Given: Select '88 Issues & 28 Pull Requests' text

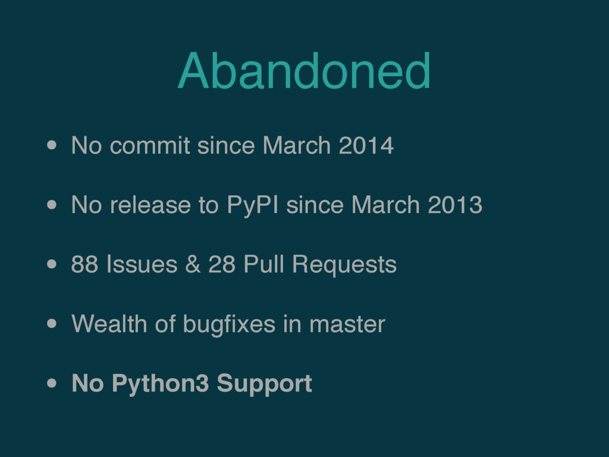Looking at the screenshot, I should pos(234,265).
